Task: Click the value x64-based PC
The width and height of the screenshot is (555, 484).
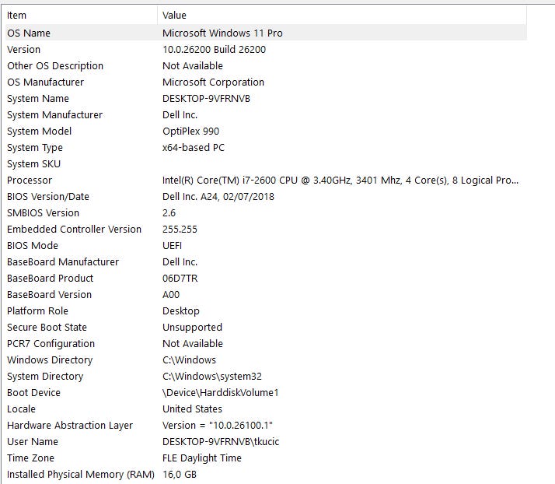Action: coord(194,147)
